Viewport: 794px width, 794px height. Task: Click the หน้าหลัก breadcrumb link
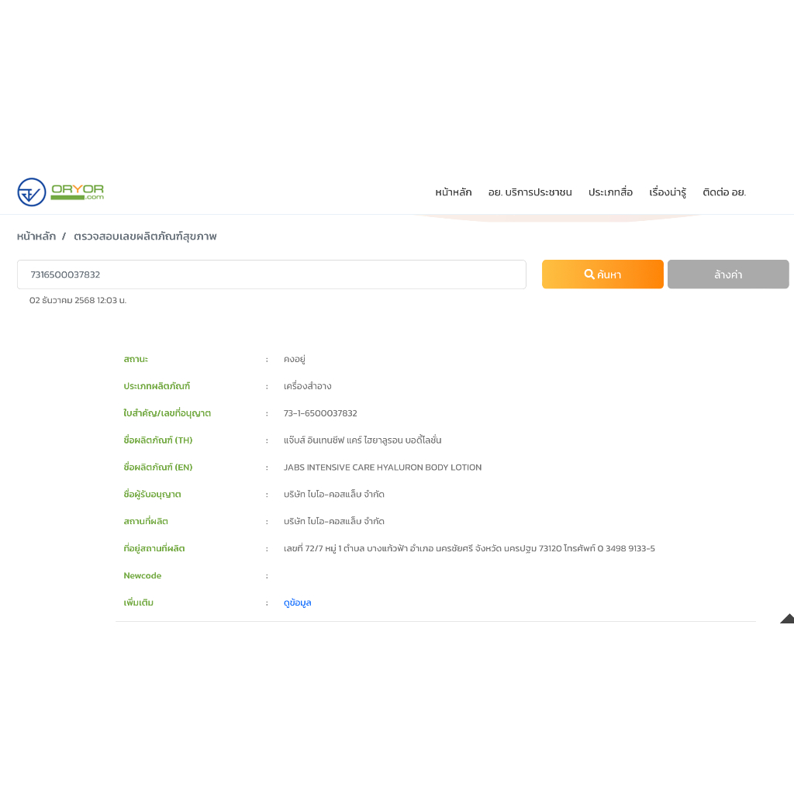pos(36,236)
